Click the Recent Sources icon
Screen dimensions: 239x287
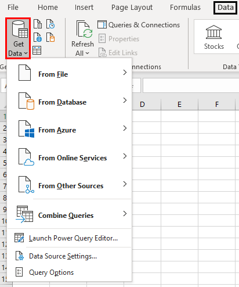click(x=50, y=24)
